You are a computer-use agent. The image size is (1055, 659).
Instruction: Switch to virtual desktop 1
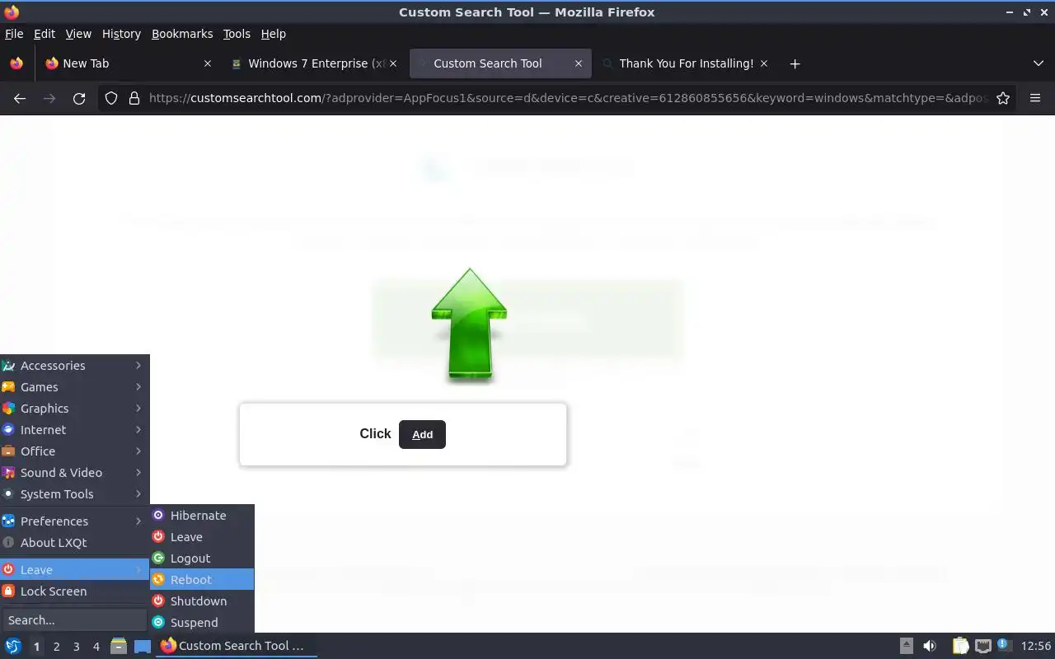coord(36,647)
